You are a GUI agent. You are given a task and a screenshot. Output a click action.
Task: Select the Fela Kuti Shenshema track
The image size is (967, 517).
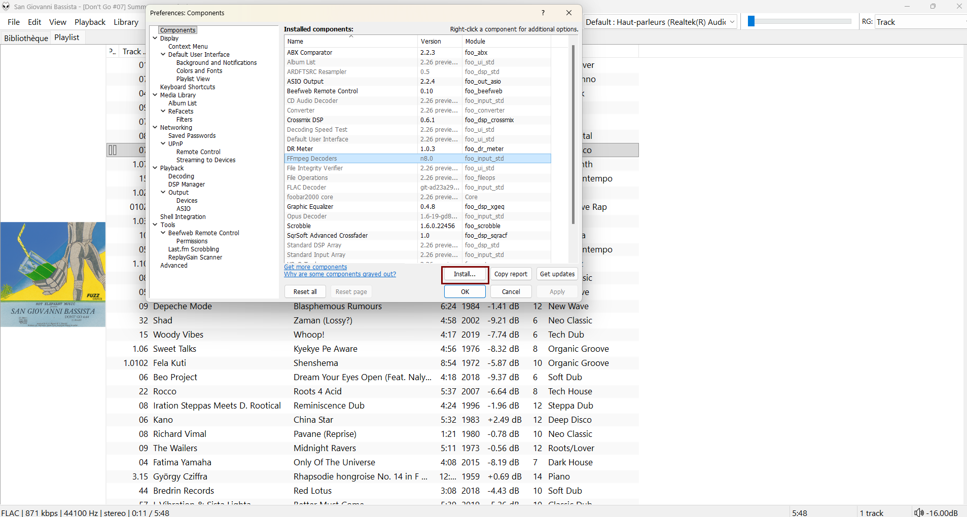click(372, 363)
